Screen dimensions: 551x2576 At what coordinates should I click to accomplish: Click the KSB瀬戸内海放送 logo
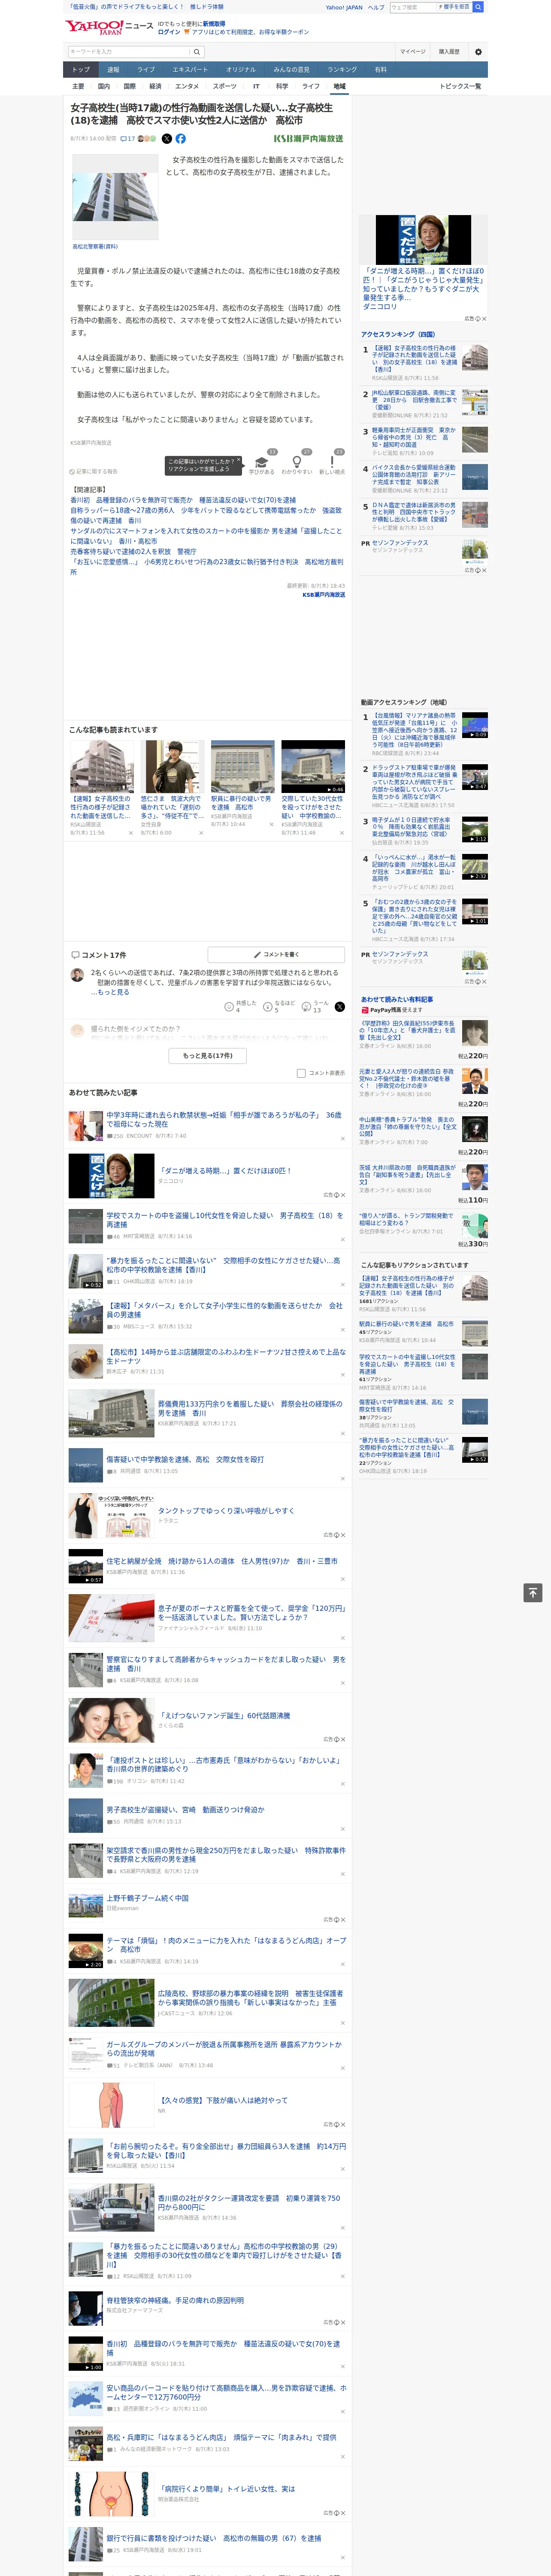308,139
